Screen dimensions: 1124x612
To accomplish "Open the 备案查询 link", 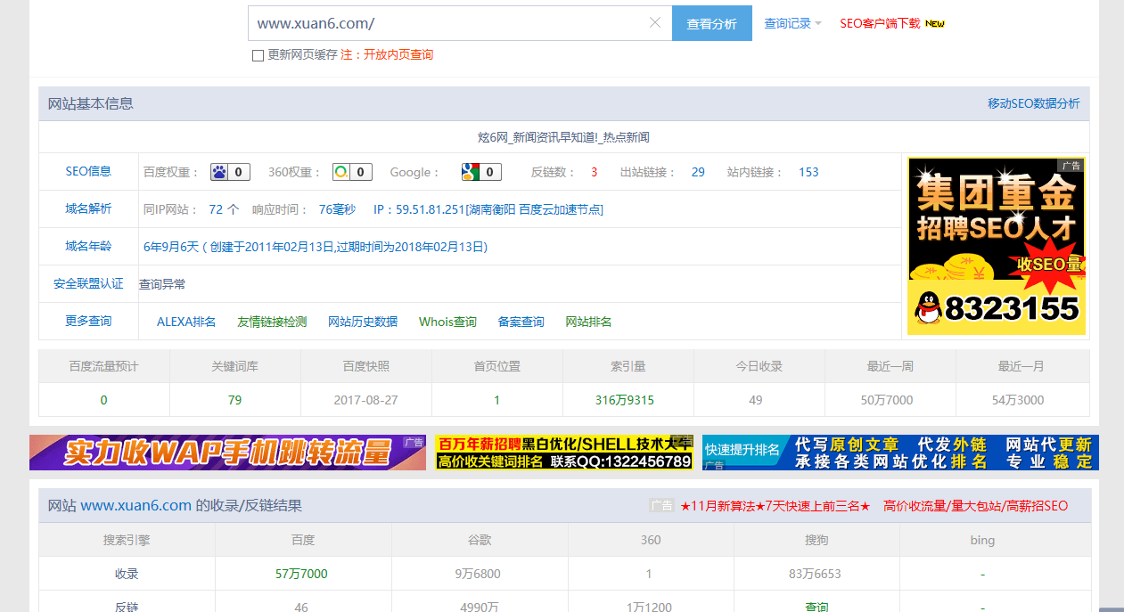I will tap(521, 322).
